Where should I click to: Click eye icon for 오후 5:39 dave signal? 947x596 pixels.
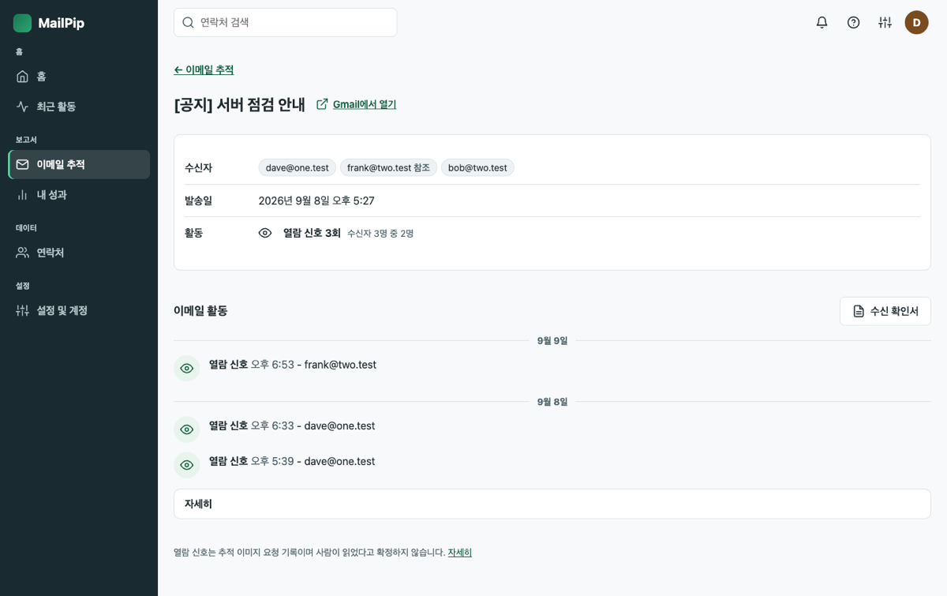(x=187, y=465)
